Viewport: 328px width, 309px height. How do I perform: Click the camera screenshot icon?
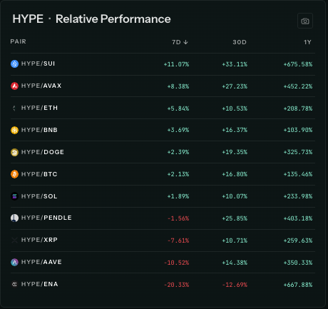click(x=305, y=21)
